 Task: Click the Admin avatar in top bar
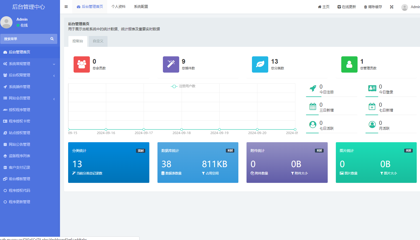pyautogui.click(x=405, y=7)
